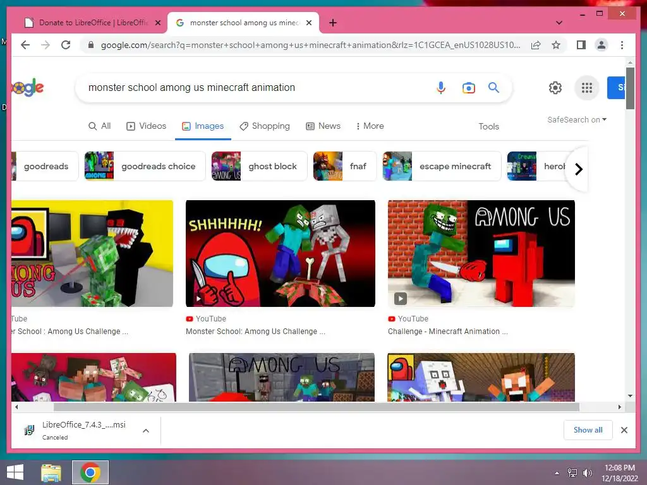Switch to Shopping results
This screenshot has width=647, height=485.
265,126
